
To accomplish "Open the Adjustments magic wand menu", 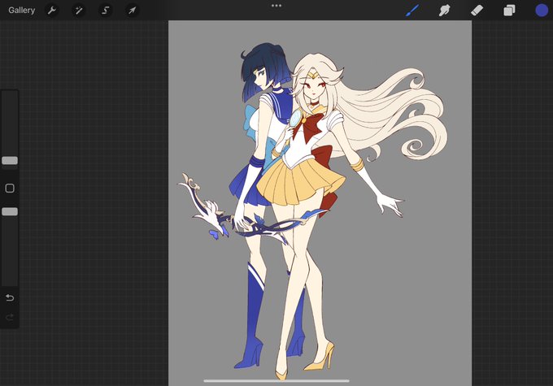I will tap(79, 11).
